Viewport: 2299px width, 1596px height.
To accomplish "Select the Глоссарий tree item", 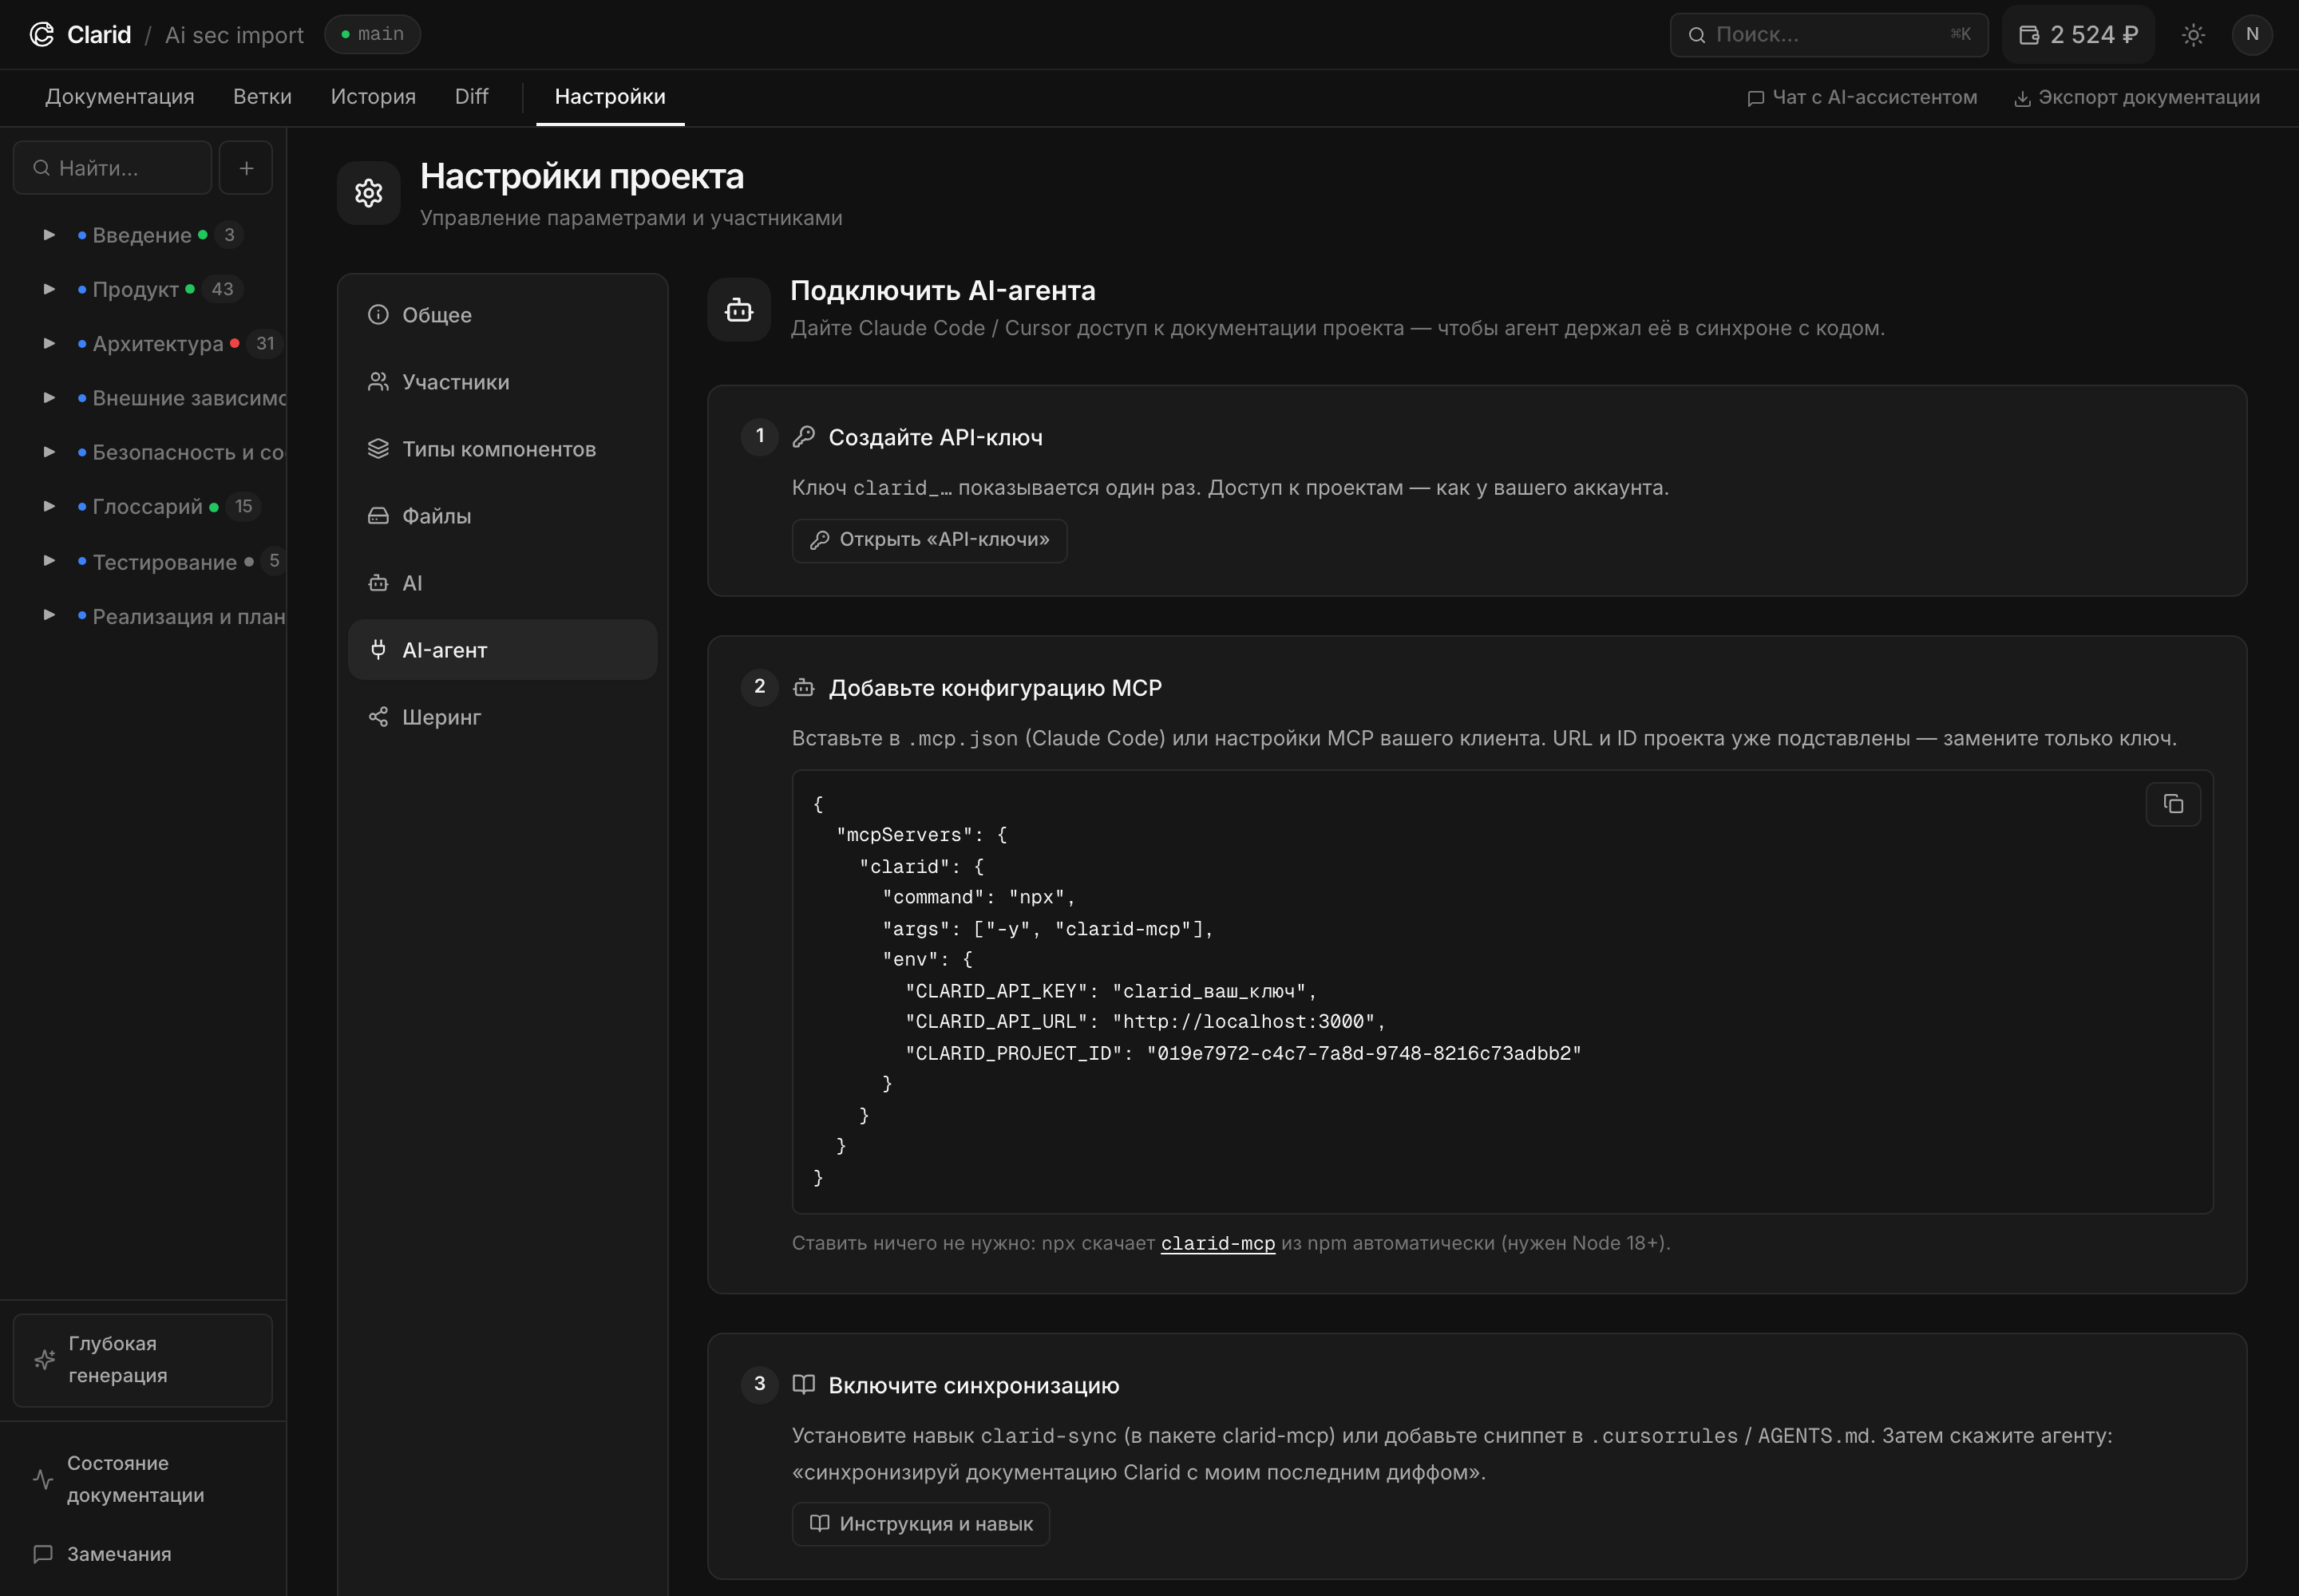I will [147, 506].
